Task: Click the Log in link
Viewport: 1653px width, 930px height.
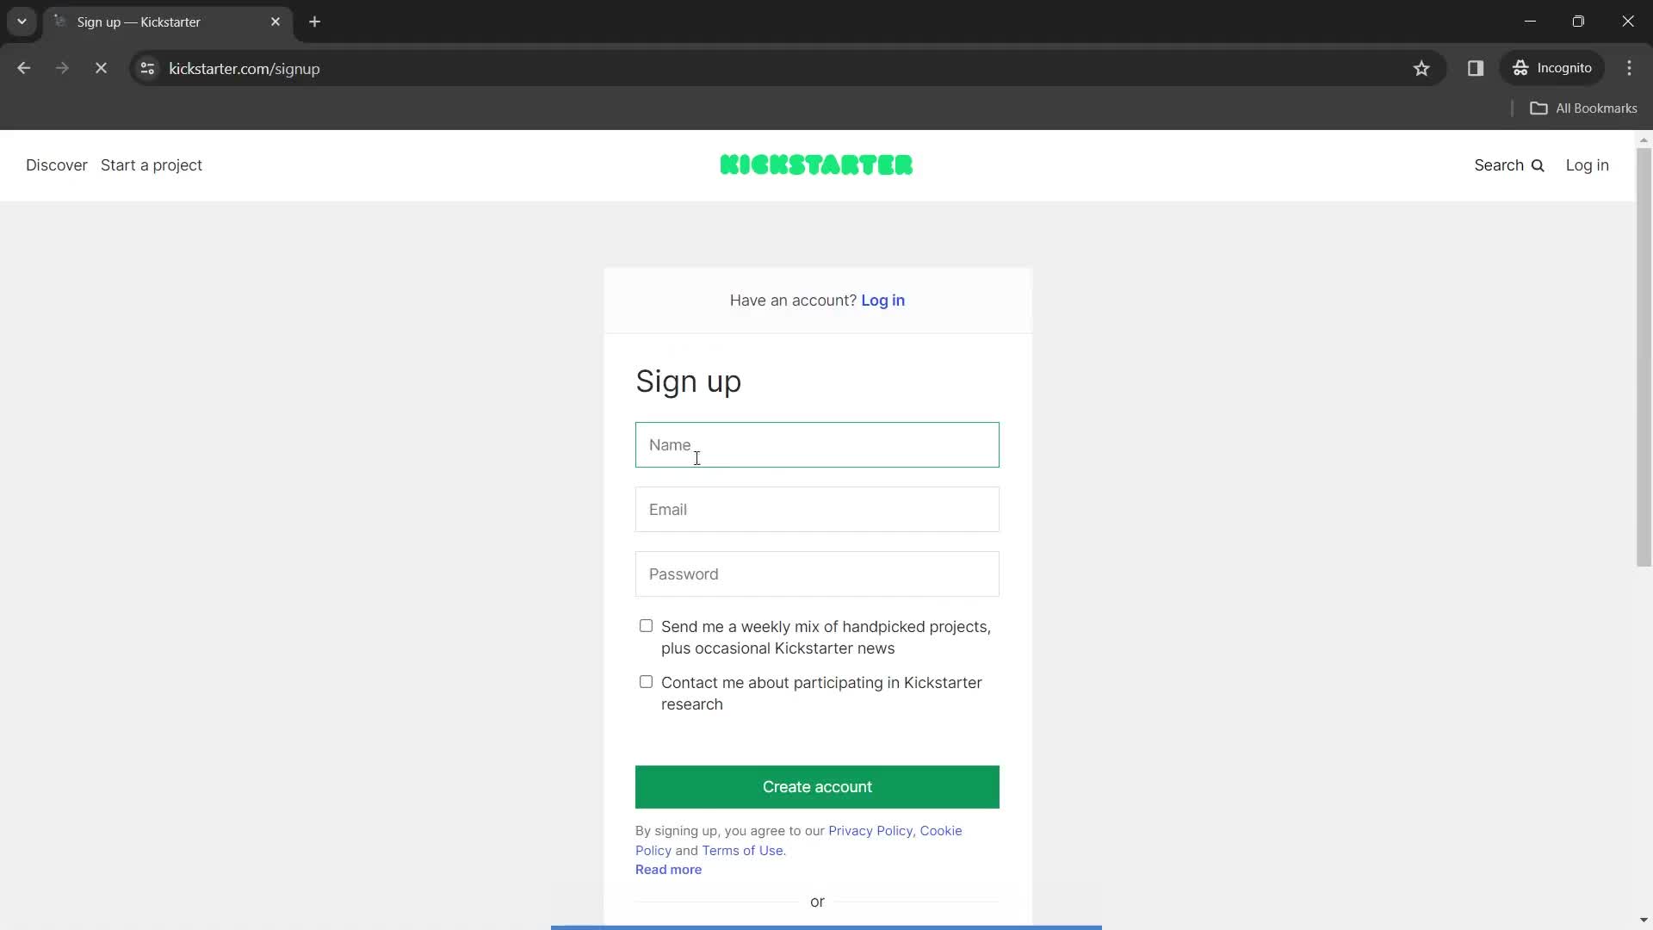Action: coord(883,300)
